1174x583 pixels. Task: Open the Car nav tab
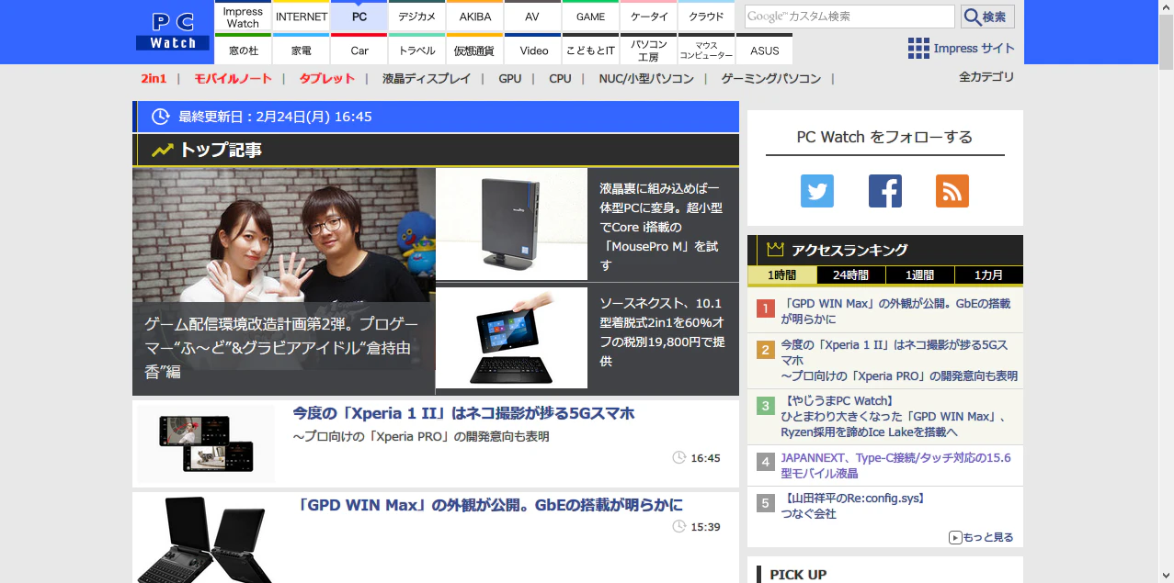(359, 50)
